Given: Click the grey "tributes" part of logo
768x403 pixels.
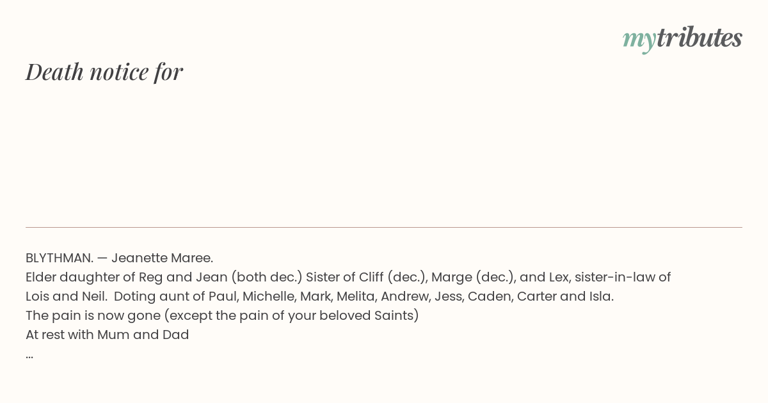Looking at the screenshot, I should (x=699, y=37).
